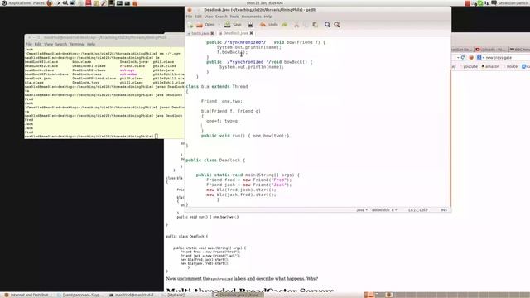Click the INS indicator in gedit status bar
Image resolution: width=530 pixels, height=298 pixels.
click(x=444, y=210)
